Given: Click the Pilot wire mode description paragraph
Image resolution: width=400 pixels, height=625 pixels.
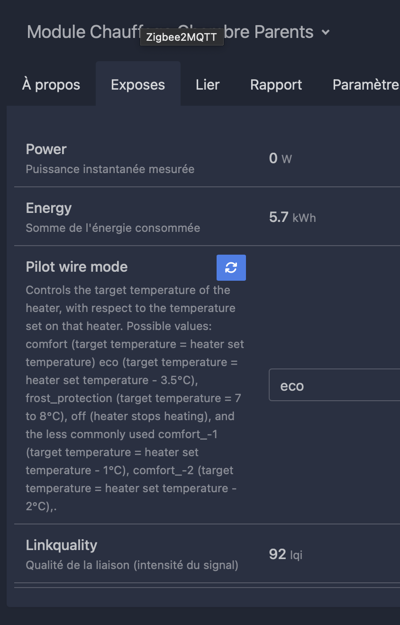Looking at the screenshot, I should point(136,398).
